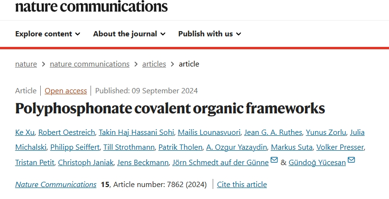Open italic Nature Communications journal link
Screen dimensions: 389x199
click(56, 184)
